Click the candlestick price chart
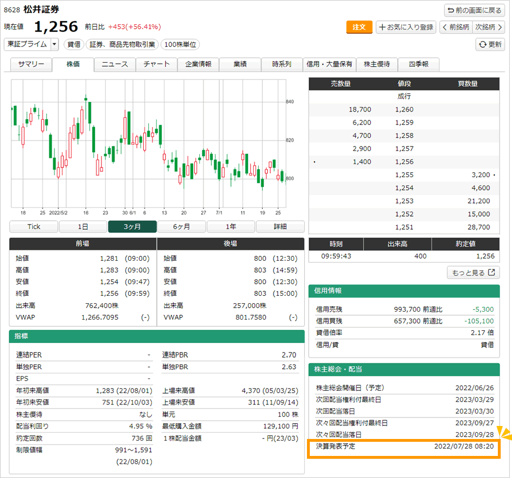Screen dimensions: 512x478 click(148, 144)
